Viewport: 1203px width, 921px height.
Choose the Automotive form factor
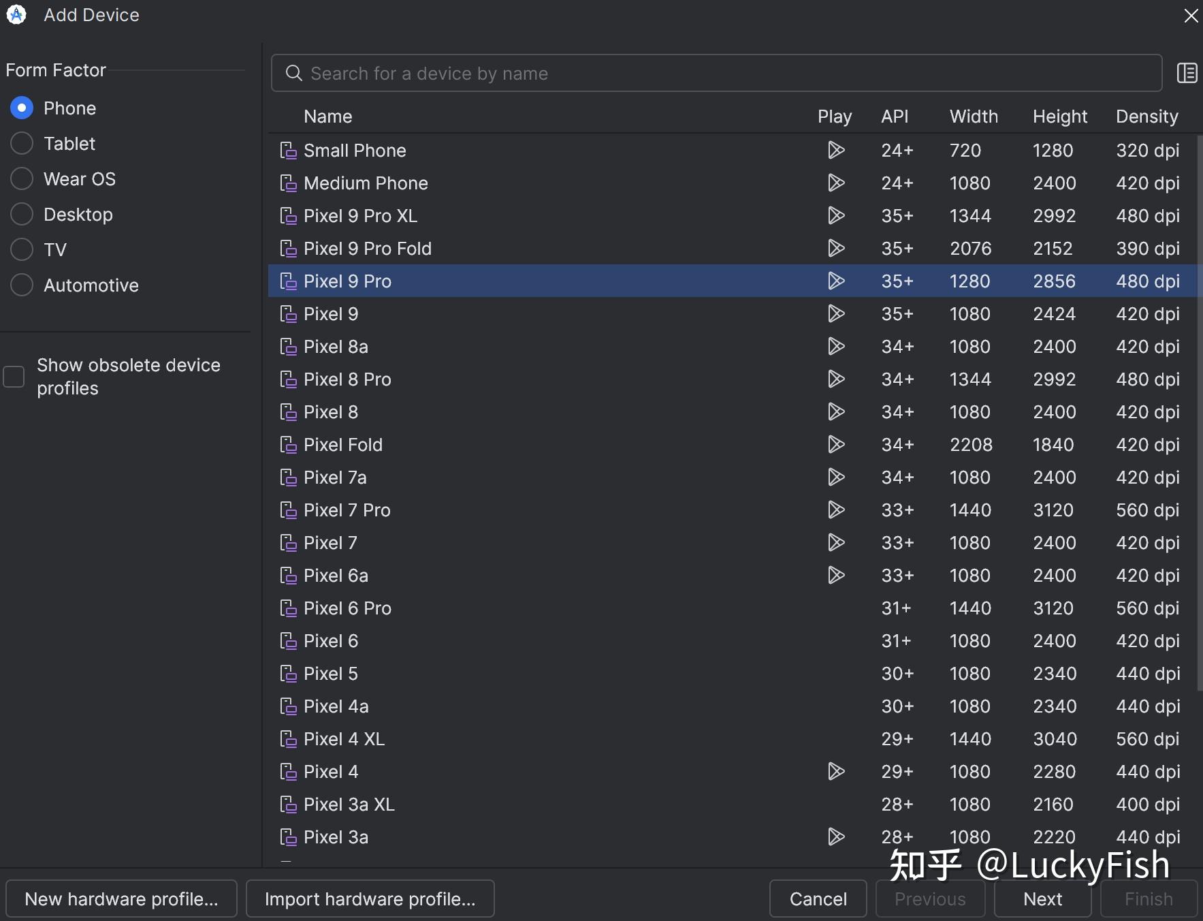pos(22,285)
